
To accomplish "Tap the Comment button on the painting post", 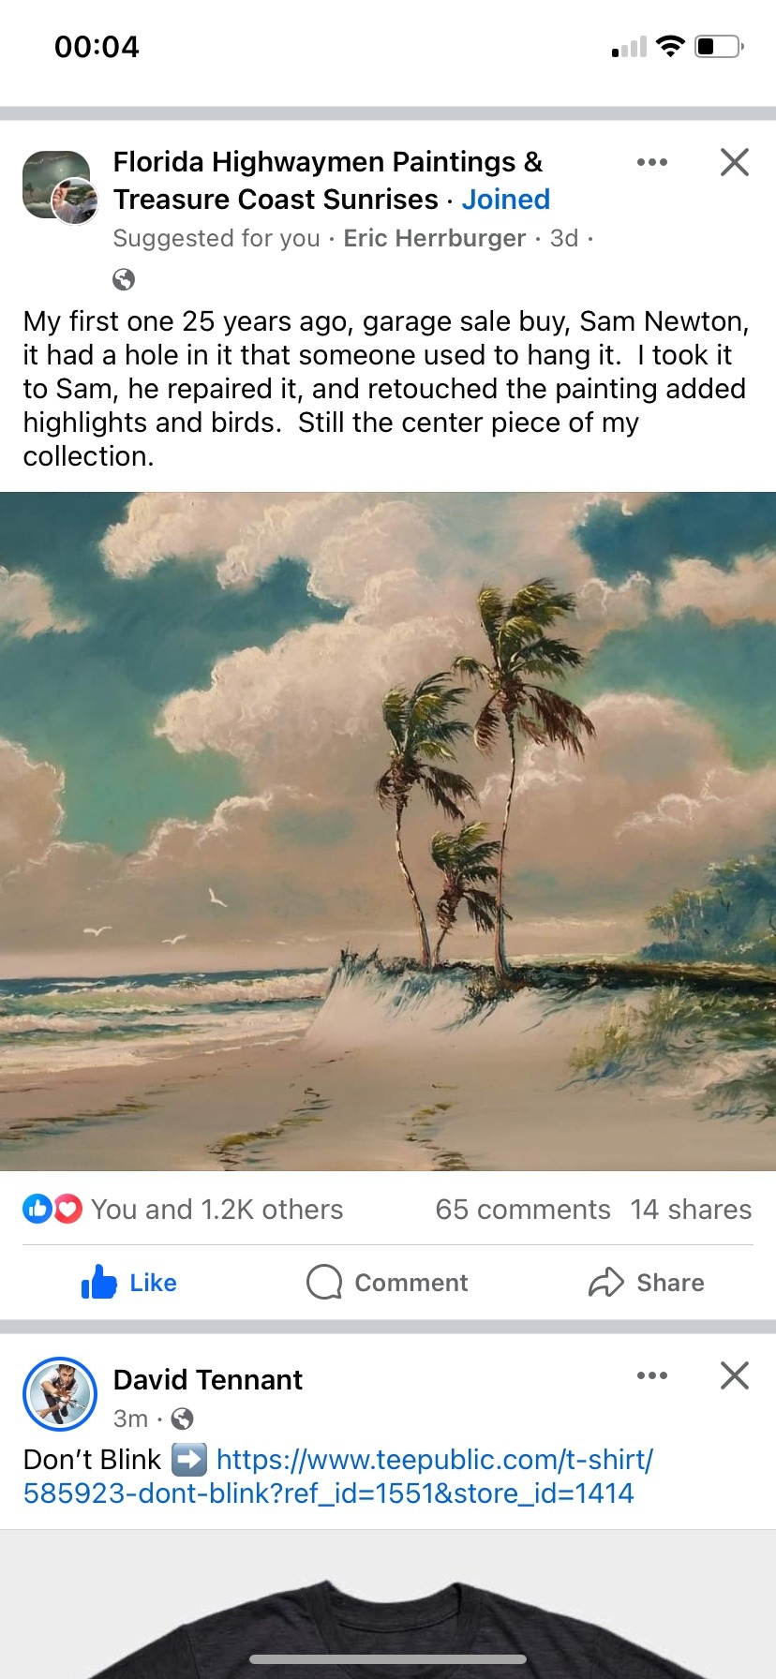I will click(388, 1283).
